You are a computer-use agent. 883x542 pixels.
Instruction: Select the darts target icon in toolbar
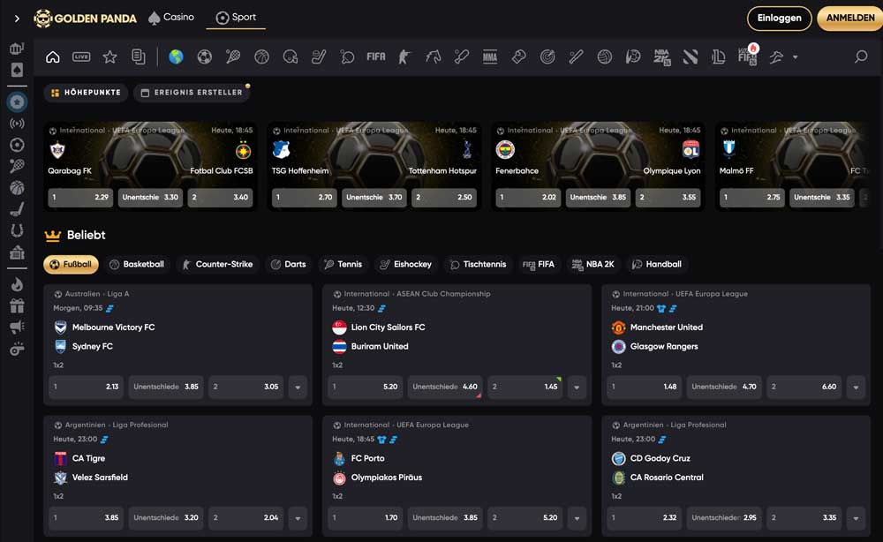tap(547, 56)
